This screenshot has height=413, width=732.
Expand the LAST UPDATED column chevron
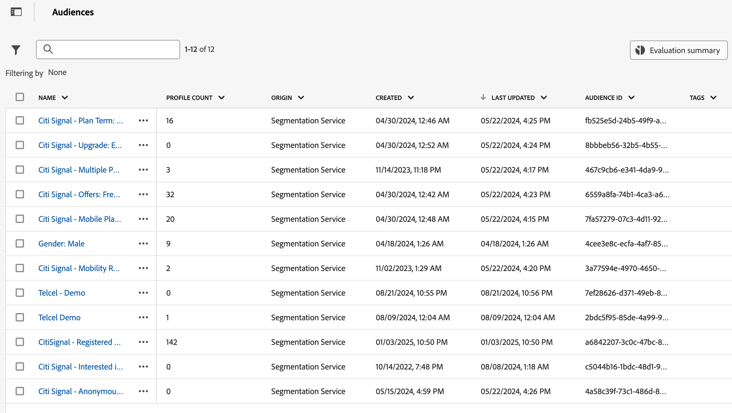click(544, 98)
